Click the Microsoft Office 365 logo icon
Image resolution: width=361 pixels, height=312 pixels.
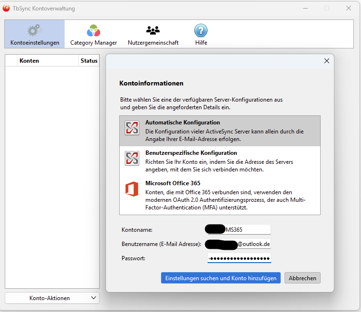(132, 189)
